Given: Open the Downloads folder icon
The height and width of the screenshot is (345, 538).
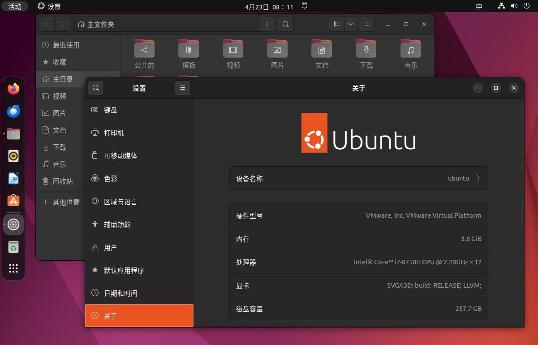Looking at the screenshot, I should (366, 50).
